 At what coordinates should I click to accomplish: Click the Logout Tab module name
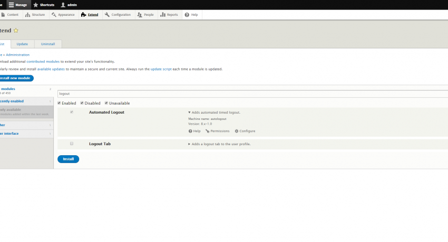(x=100, y=144)
